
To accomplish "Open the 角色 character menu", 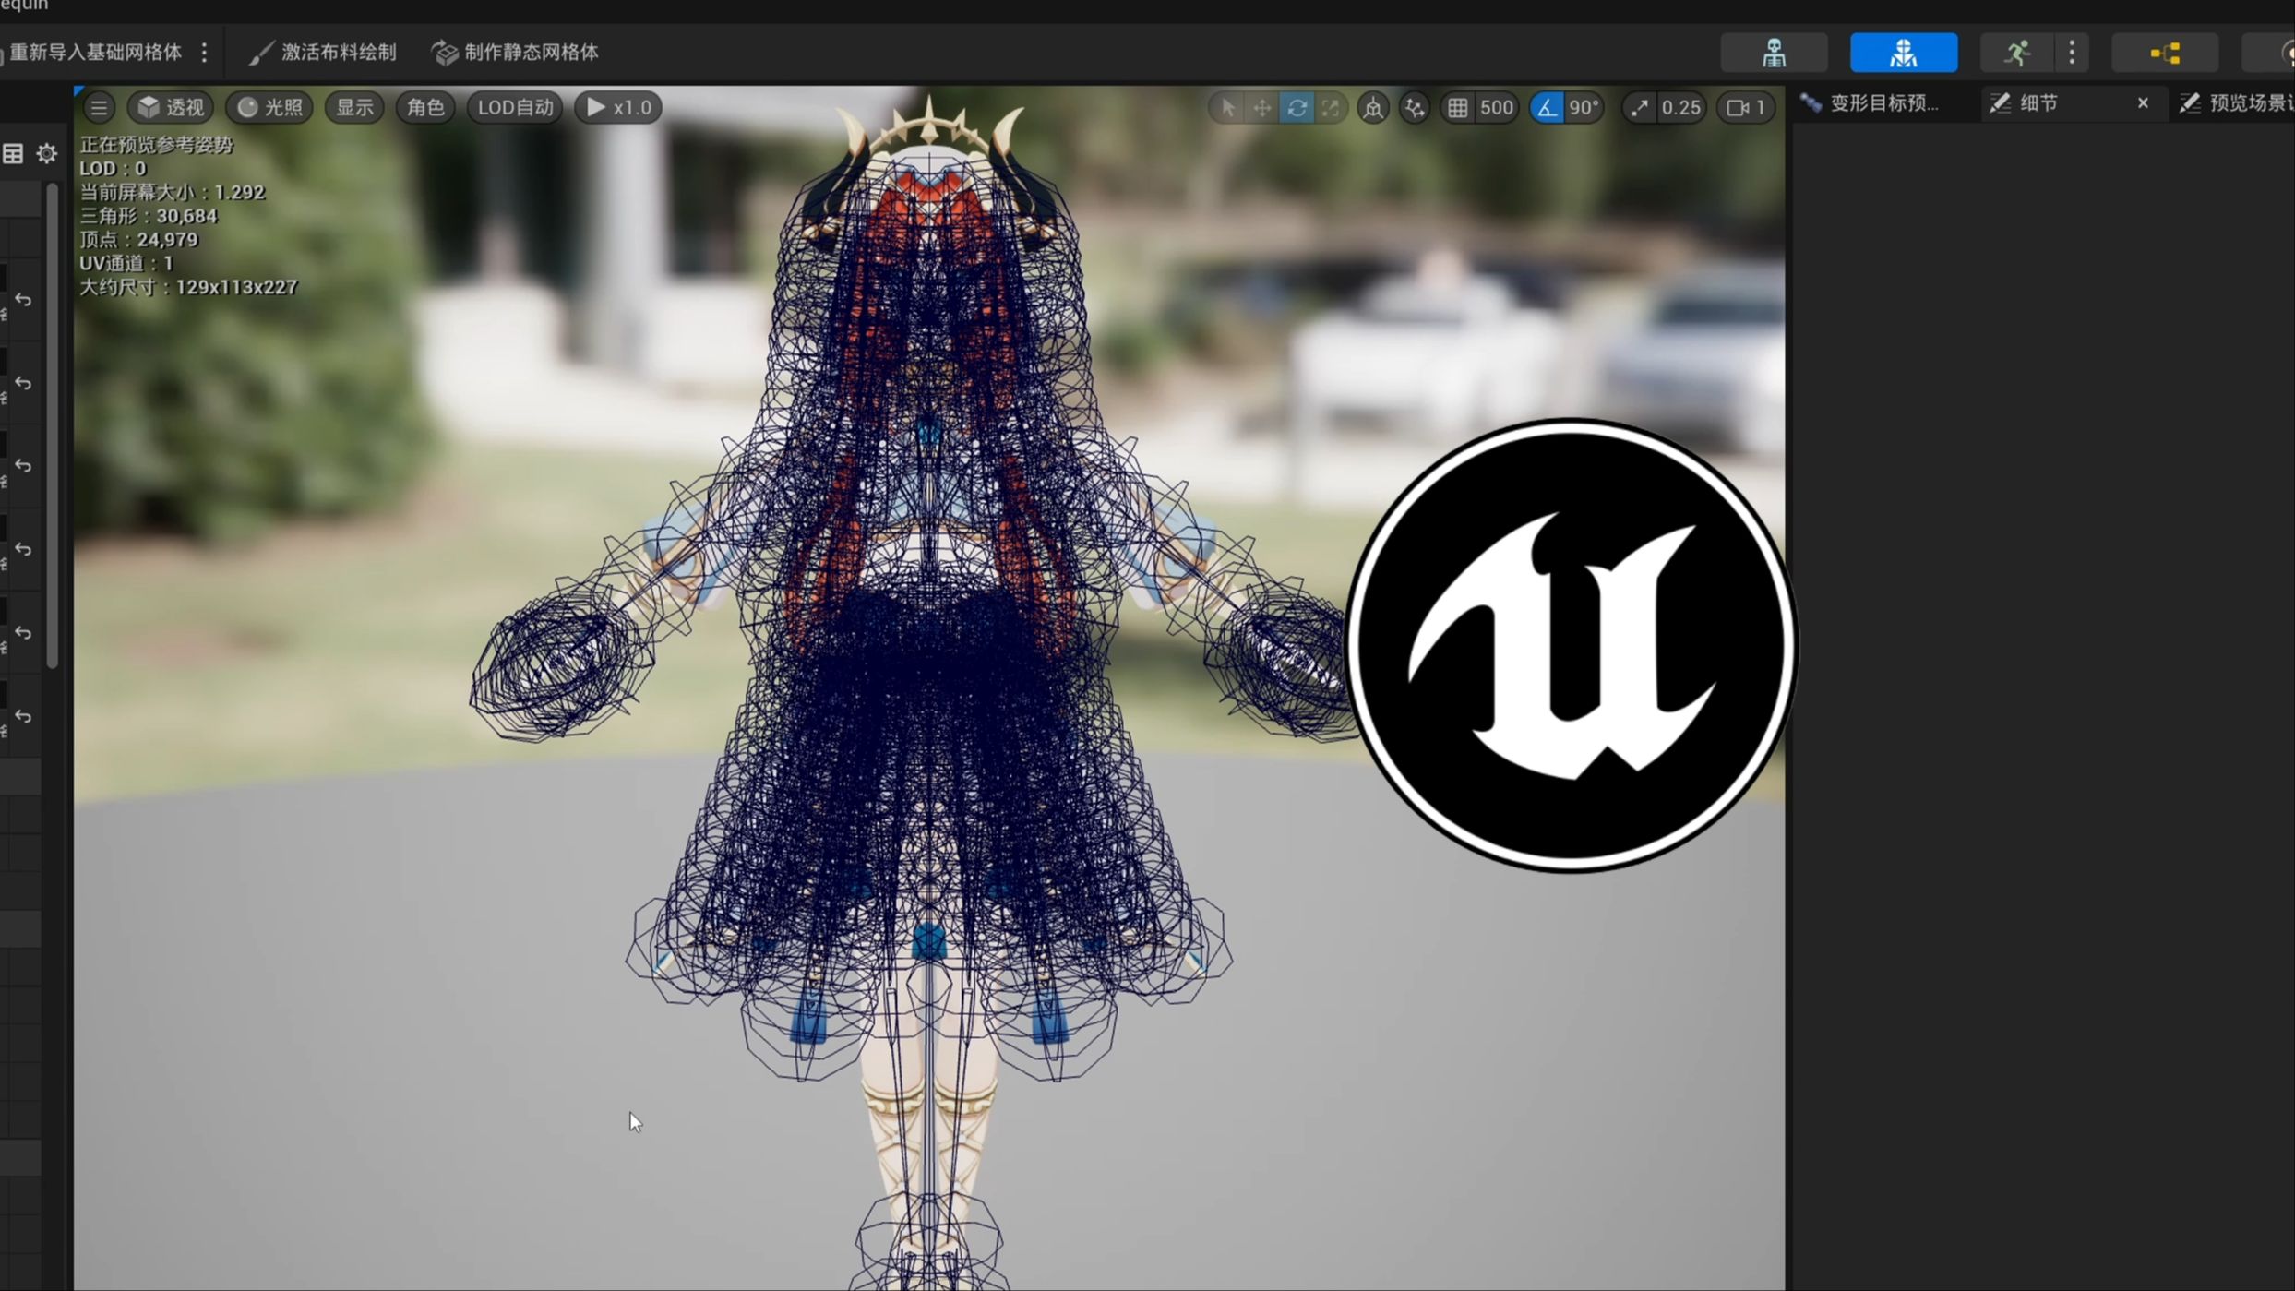I will 425,108.
